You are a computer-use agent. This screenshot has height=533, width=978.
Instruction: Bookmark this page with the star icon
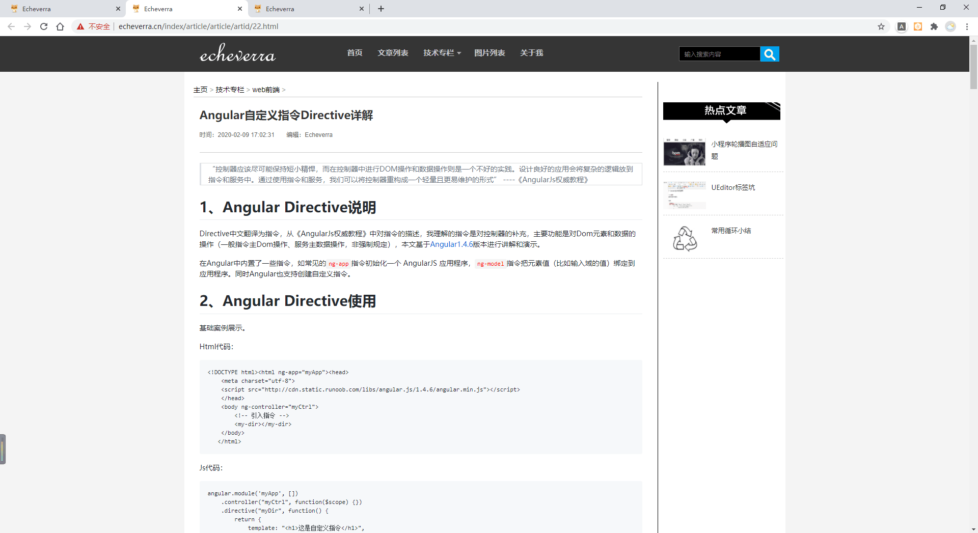(881, 26)
